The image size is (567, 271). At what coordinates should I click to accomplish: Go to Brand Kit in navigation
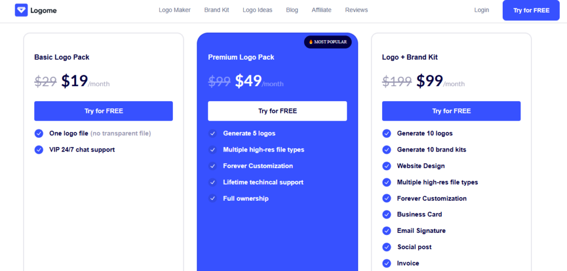217,10
